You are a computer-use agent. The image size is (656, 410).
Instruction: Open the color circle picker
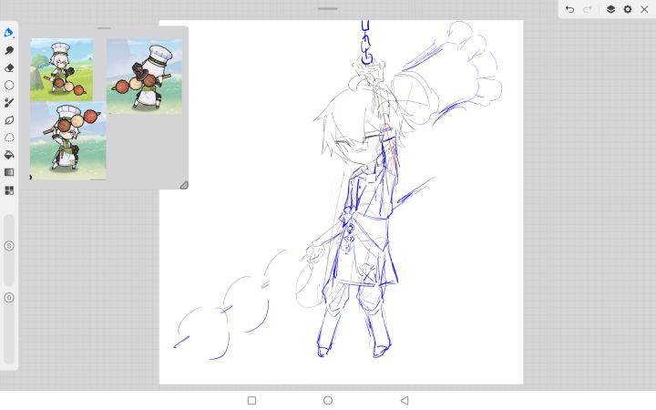[x=9, y=86]
